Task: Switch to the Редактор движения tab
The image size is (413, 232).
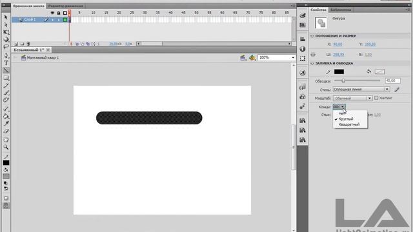Action: [66, 6]
